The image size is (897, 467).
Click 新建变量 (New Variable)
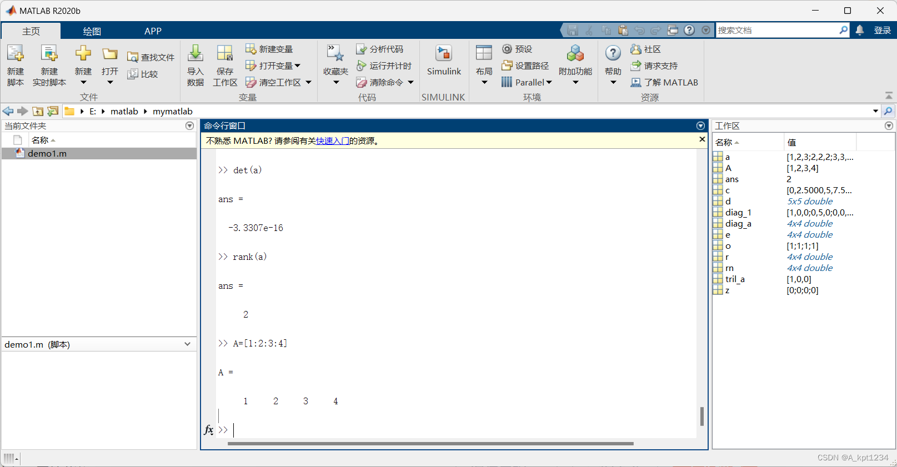(x=269, y=49)
